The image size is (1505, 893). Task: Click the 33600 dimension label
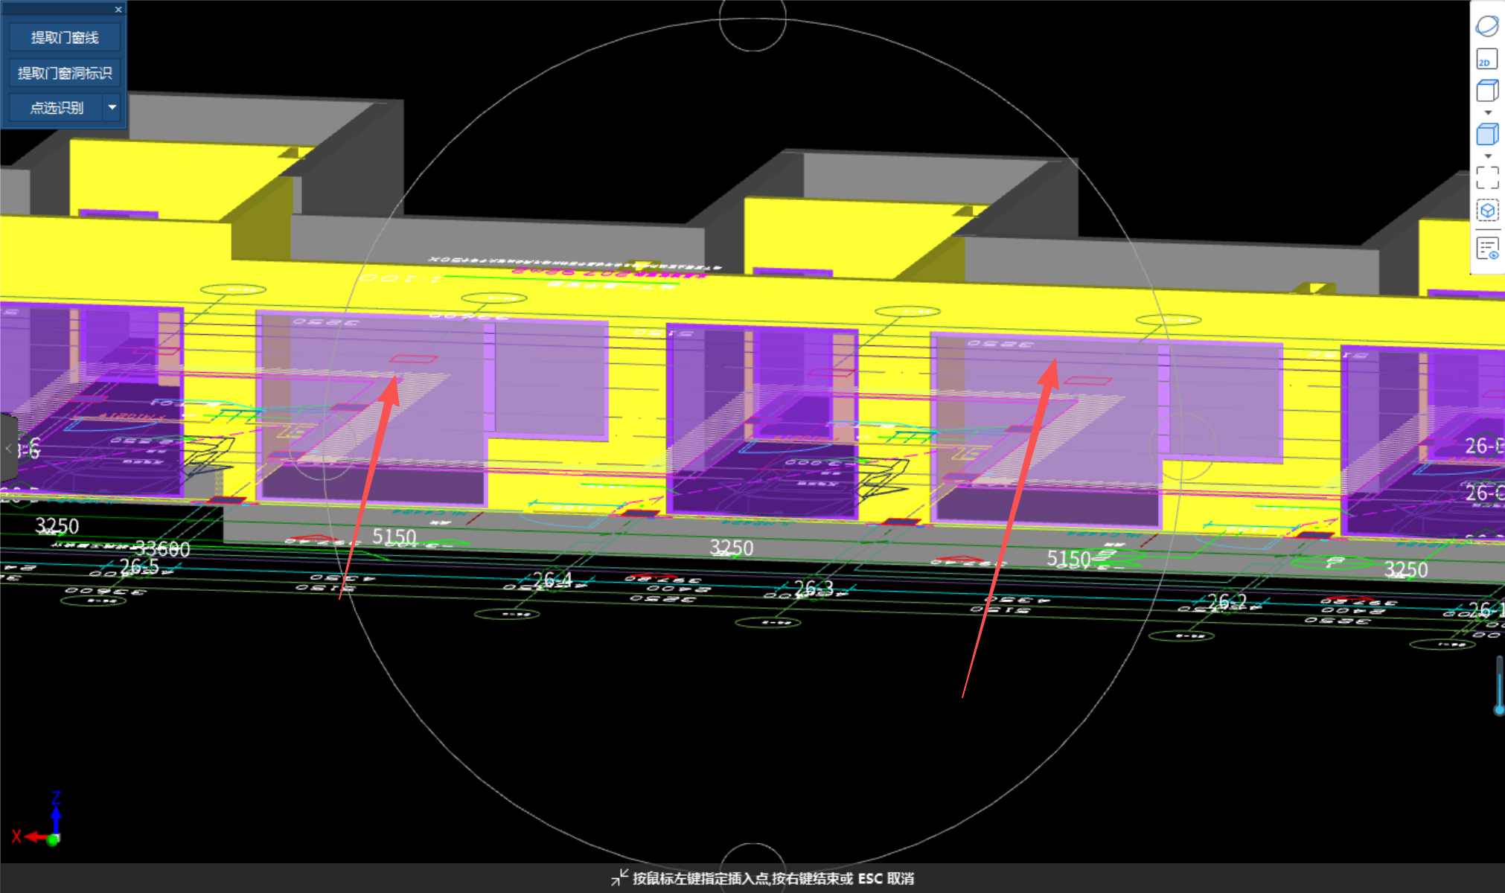point(162,549)
